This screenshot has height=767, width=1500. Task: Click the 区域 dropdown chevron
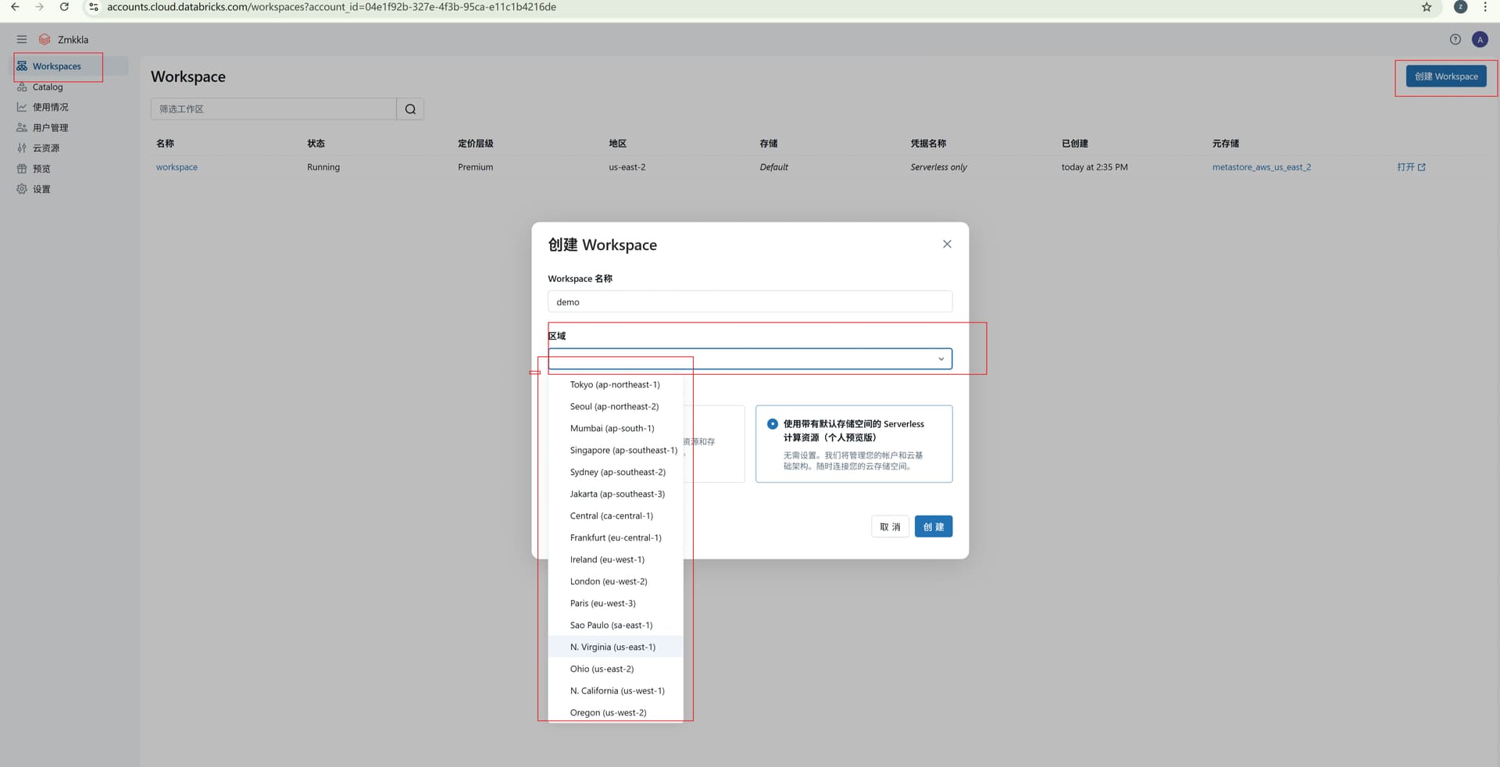[x=941, y=359]
